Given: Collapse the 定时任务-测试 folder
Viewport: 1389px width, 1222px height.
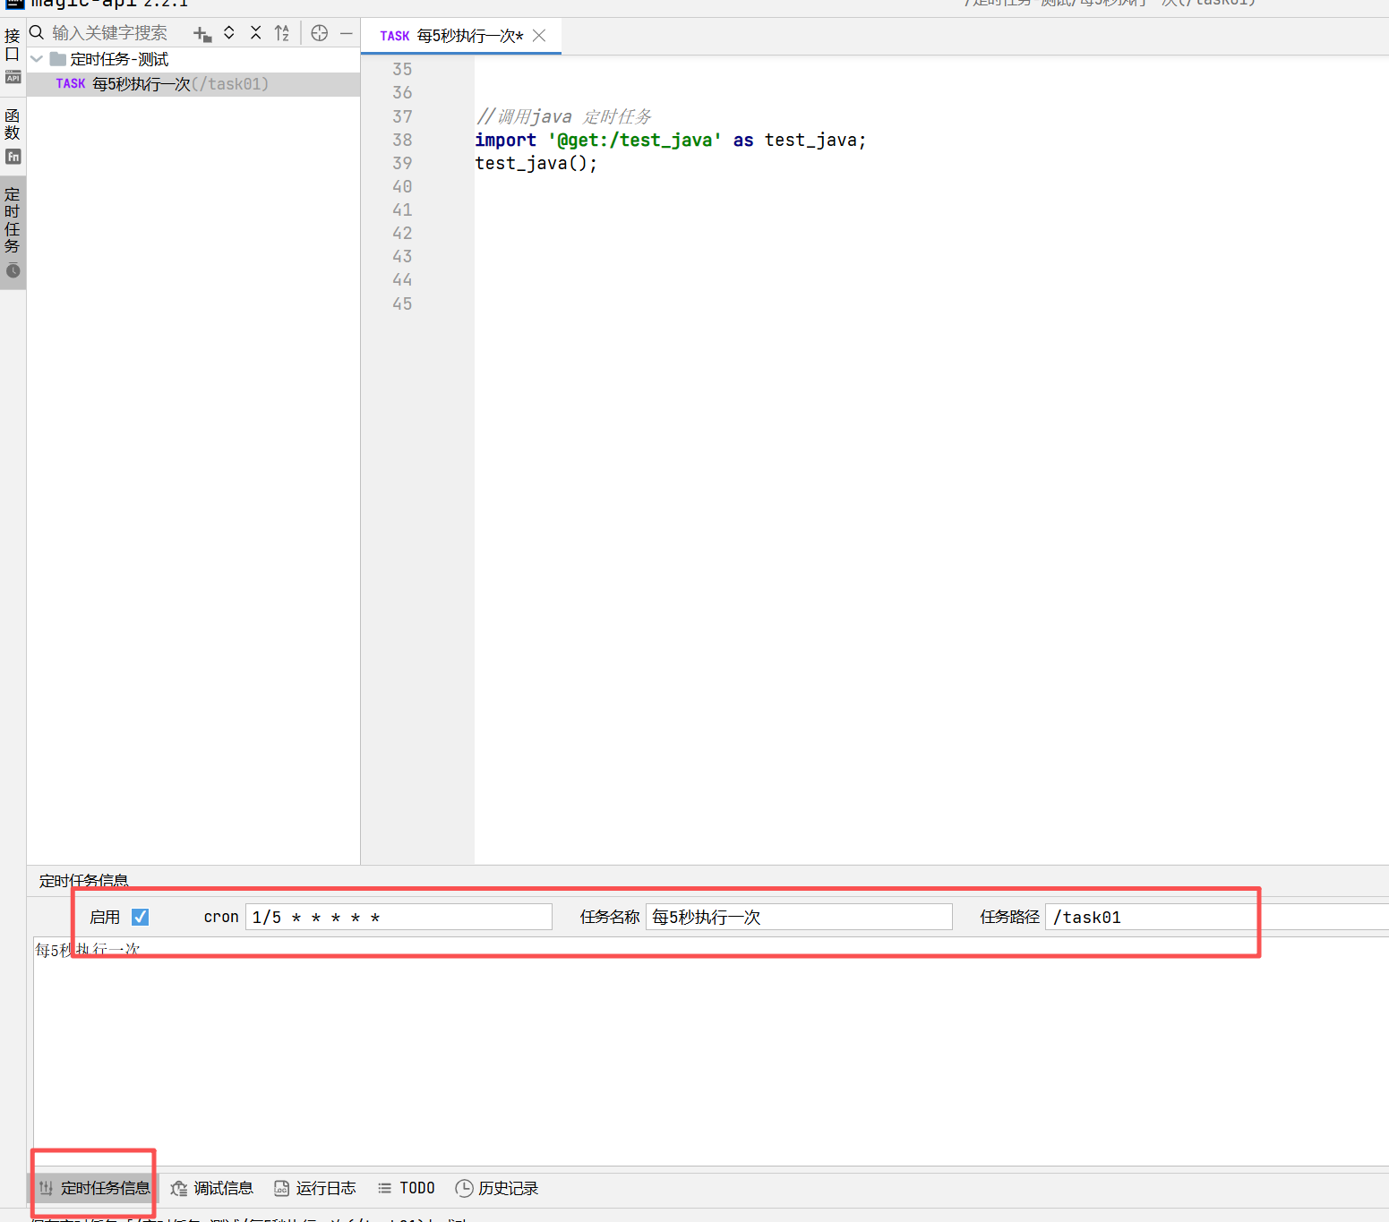Looking at the screenshot, I should click(36, 59).
